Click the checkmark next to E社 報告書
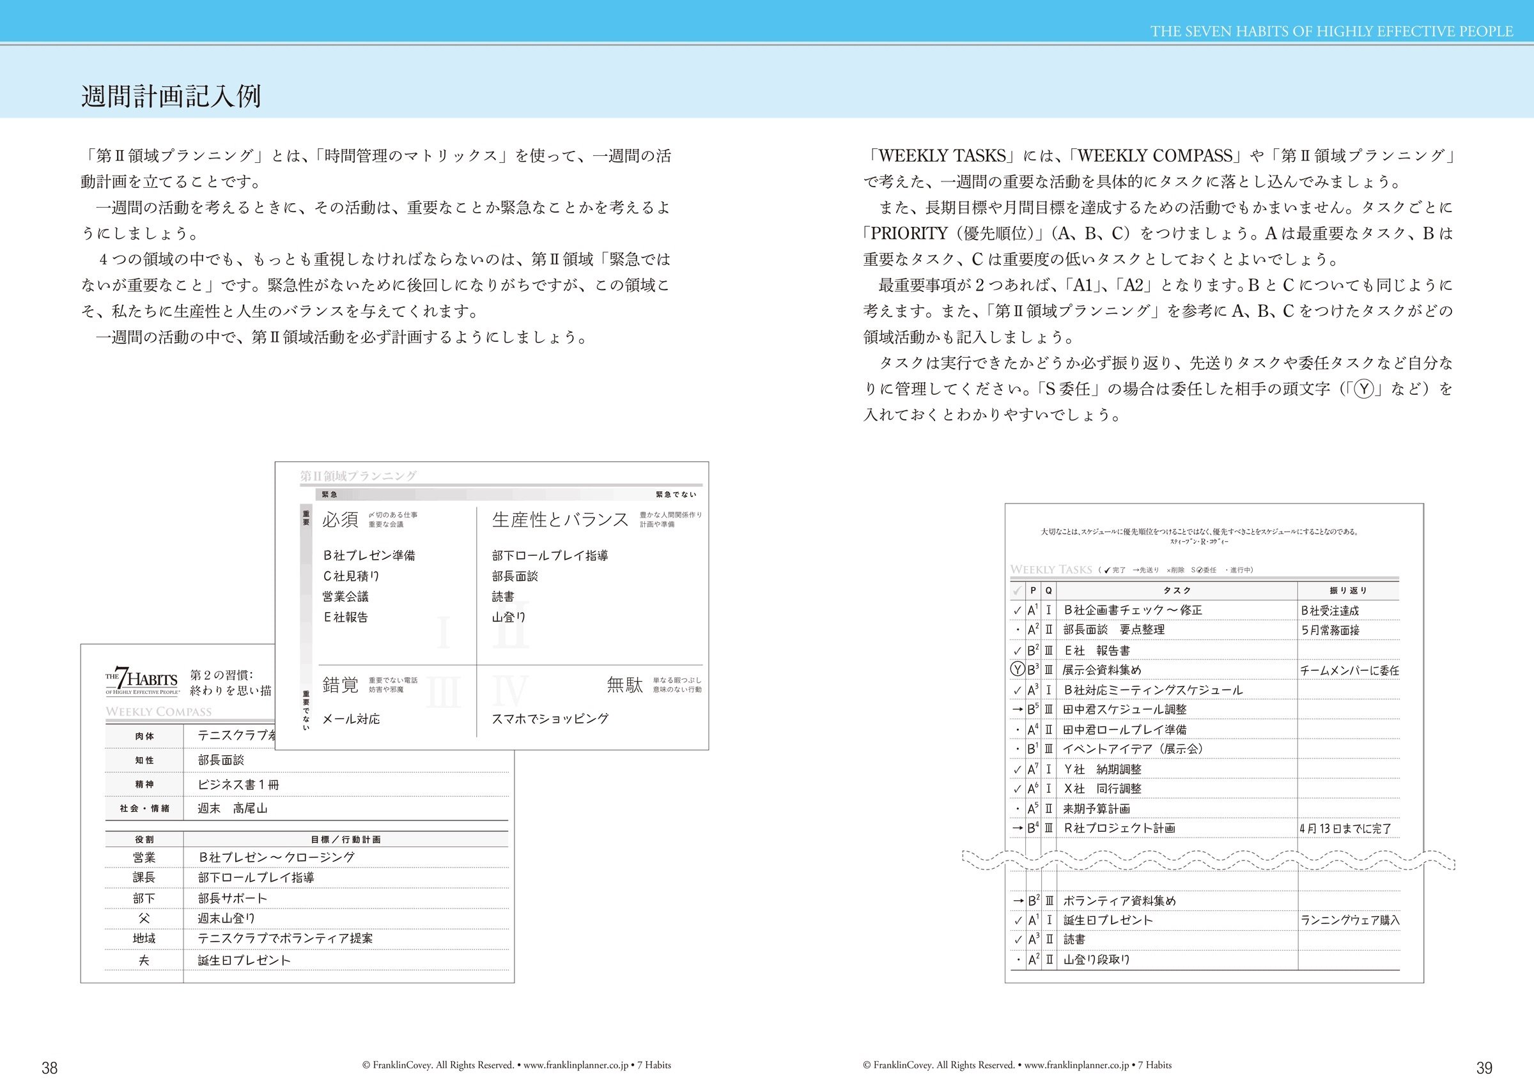The image size is (1534, 1088). (x=1018, y=650)
